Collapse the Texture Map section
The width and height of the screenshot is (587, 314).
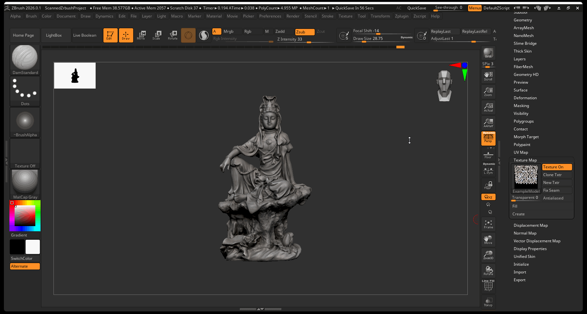pyautogui.click(x=525, y=160)
